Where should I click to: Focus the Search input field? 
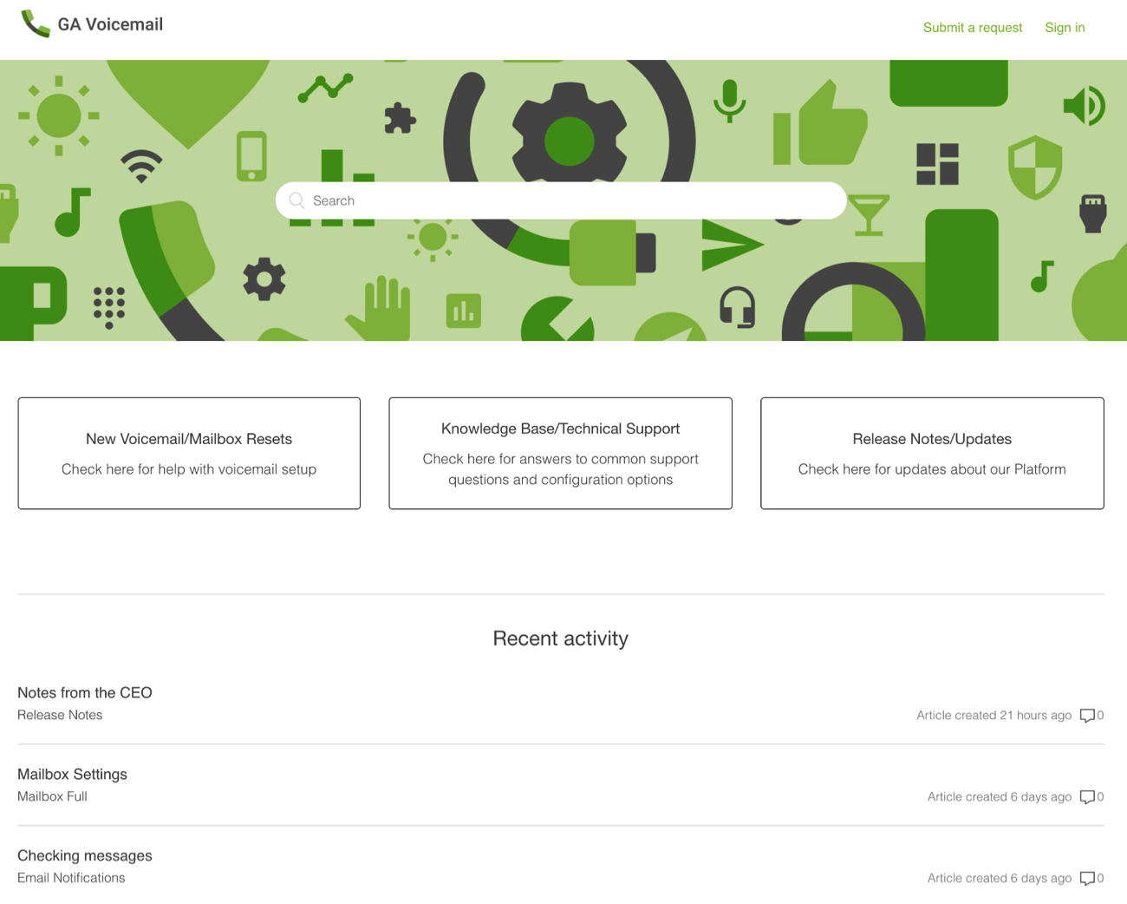click(x=561, y=200)
